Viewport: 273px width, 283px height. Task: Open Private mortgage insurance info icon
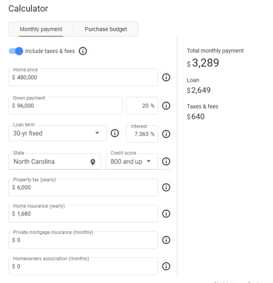point(166,240)
